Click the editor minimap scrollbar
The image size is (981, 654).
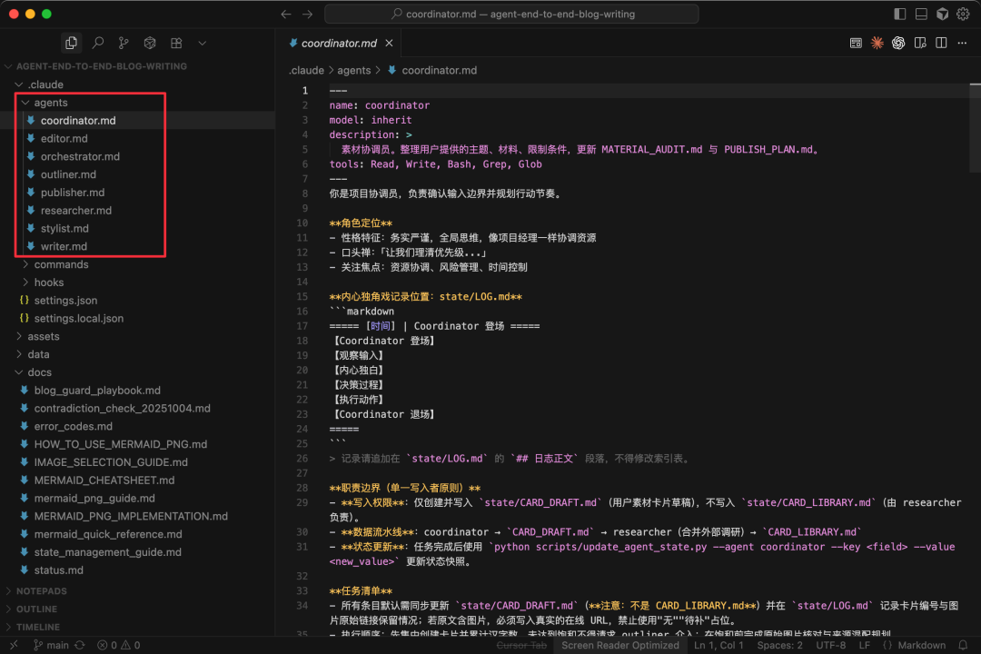(x=976, y=127)
